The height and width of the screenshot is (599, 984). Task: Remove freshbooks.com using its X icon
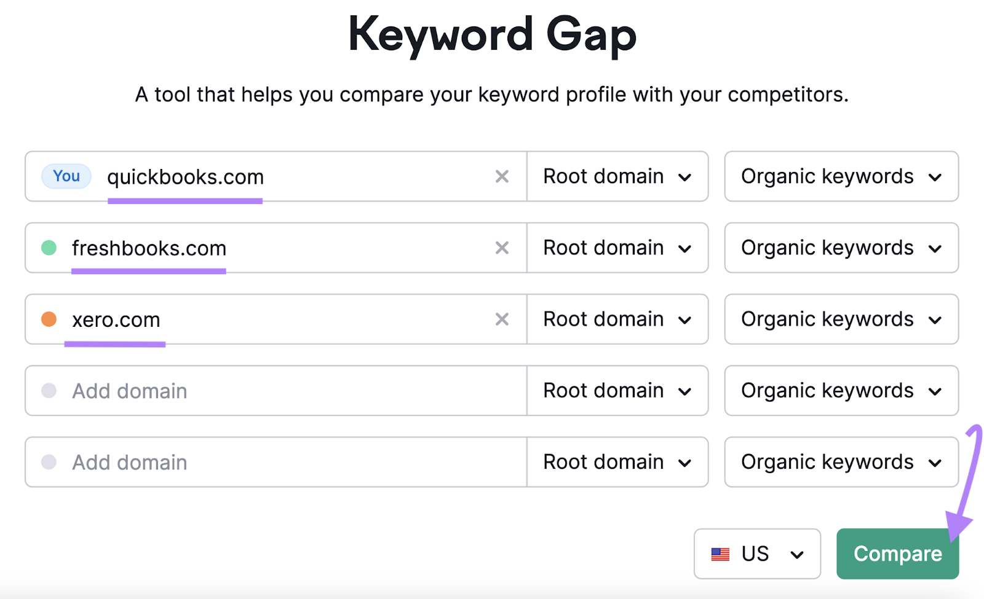(502, 248)
